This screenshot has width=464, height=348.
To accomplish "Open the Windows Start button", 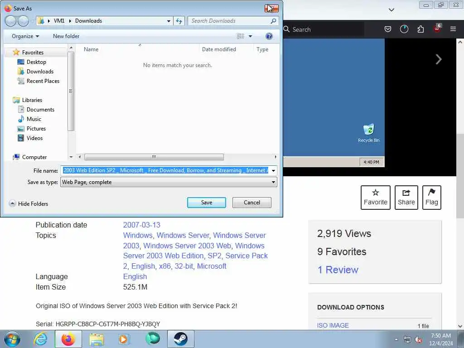I will [x=12, y=339].
